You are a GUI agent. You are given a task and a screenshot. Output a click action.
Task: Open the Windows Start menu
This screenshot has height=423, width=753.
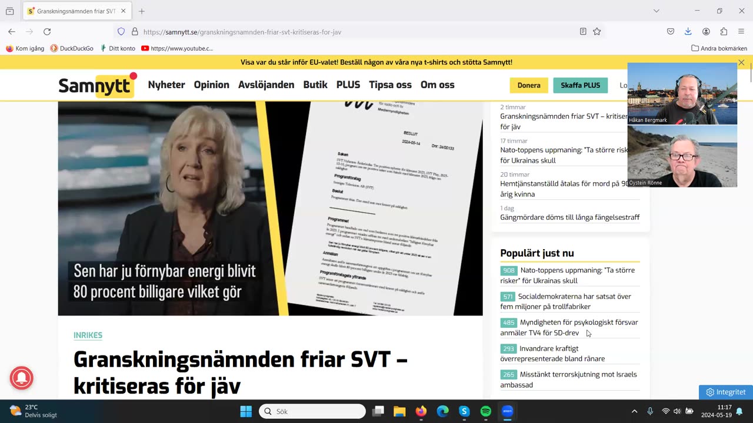246,411
